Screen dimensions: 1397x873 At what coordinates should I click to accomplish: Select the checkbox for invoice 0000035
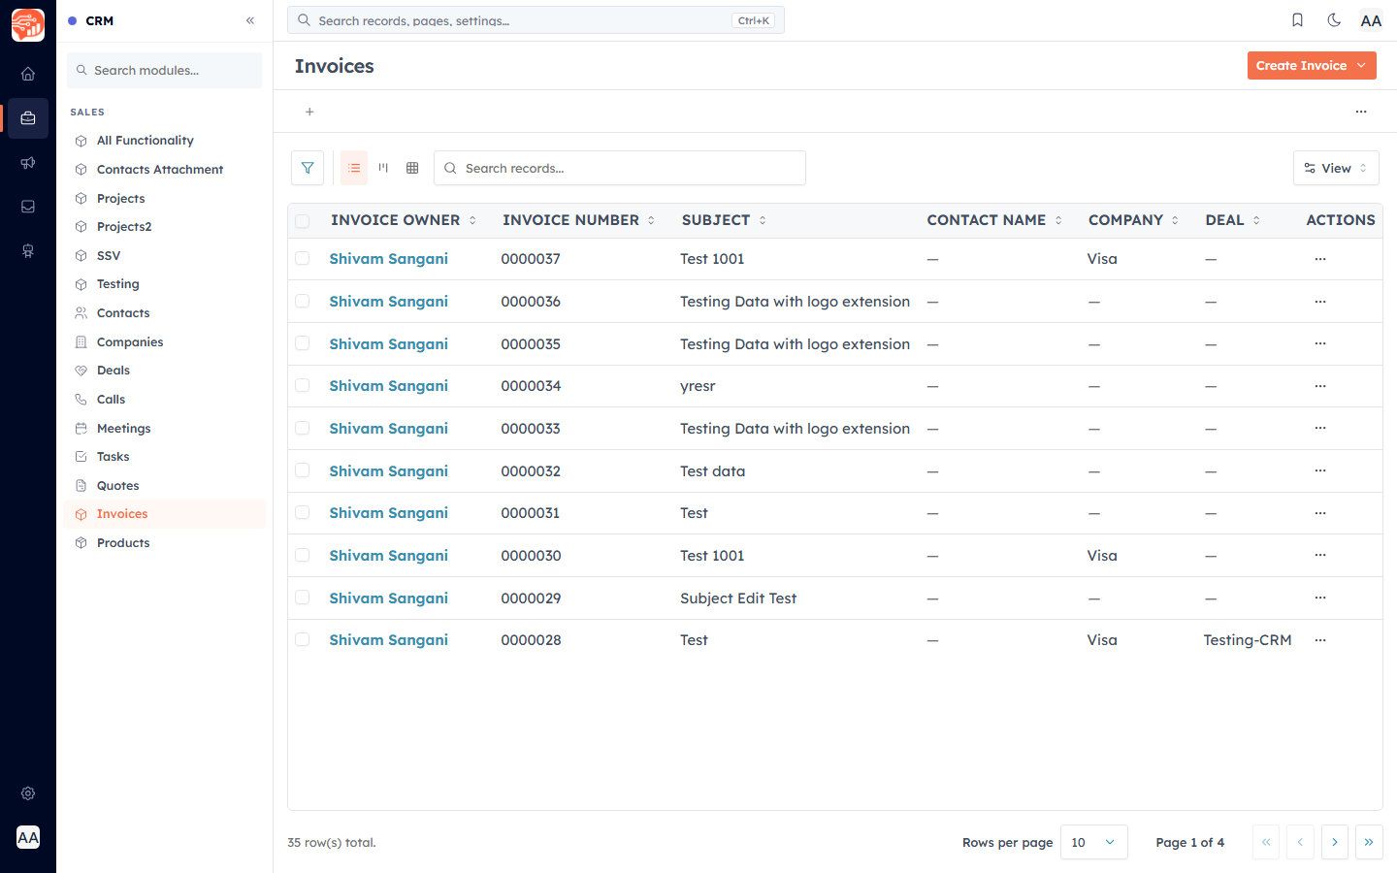303,343
